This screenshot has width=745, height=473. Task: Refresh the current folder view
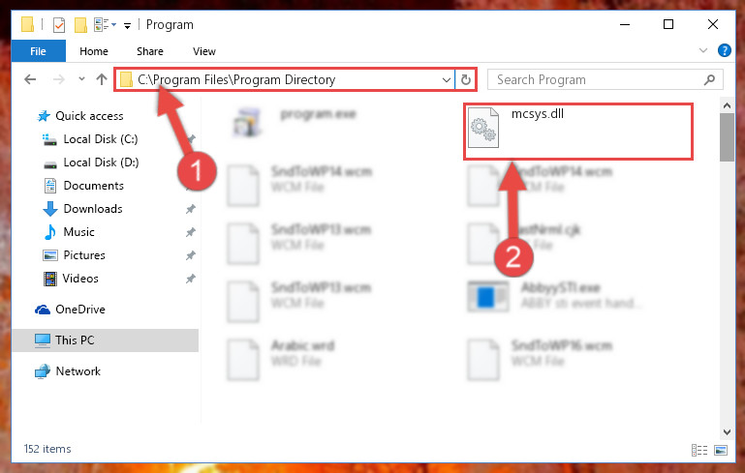pos(466,79)
